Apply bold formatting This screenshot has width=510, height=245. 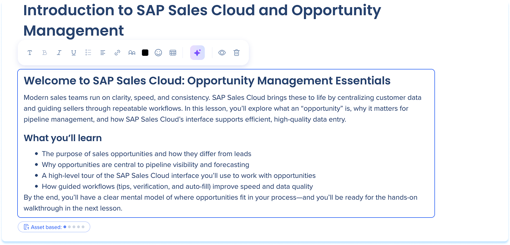45,53
